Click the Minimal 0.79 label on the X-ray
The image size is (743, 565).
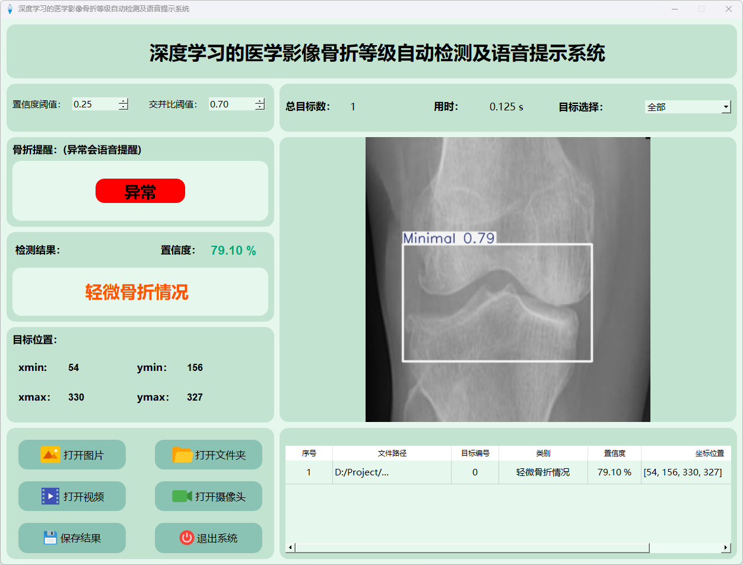[449, 238]
